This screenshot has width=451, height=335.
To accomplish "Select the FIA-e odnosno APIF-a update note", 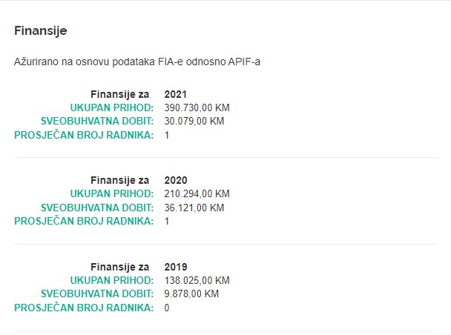I will pos(137,62).
